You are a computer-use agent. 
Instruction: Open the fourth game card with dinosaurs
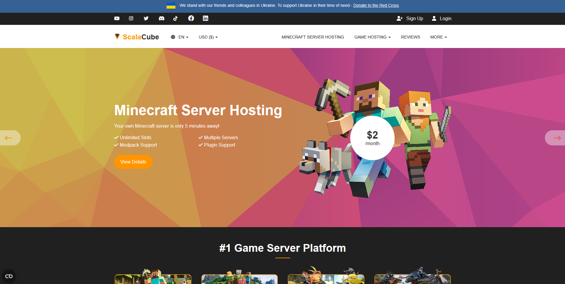[x=413, y=276]
